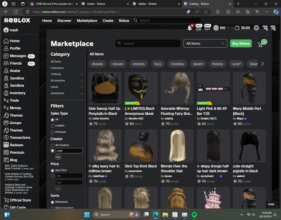281x220 pixels.
Task: Open File Explorer from the taskbar
Action: [x=165, y=214]
